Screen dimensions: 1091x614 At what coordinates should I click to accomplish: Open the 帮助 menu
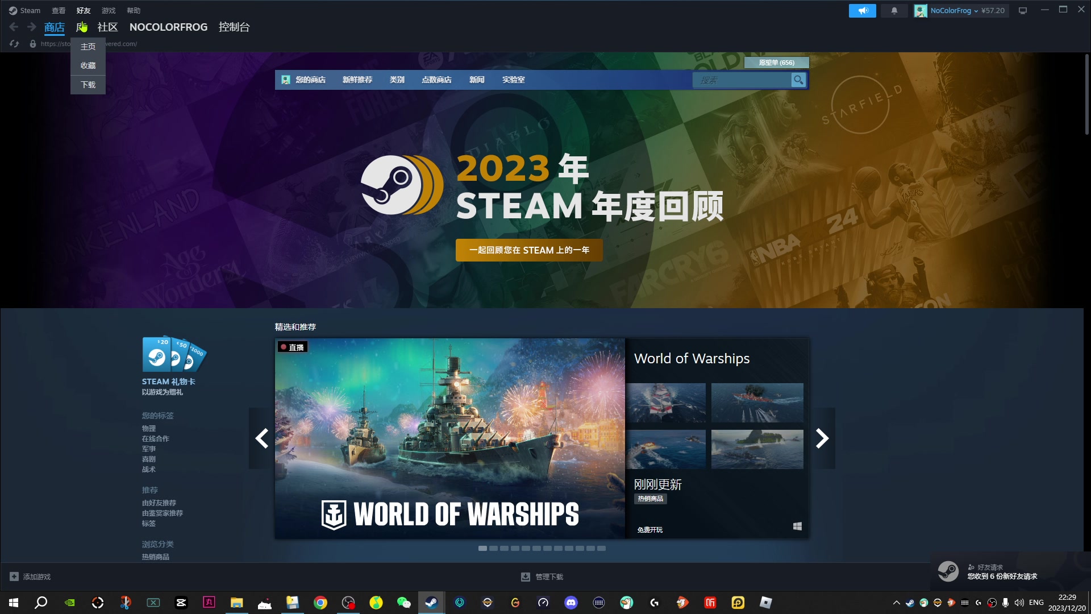(134, 10)
